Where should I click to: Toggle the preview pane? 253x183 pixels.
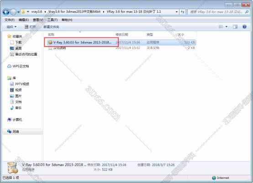click(235, 27)
